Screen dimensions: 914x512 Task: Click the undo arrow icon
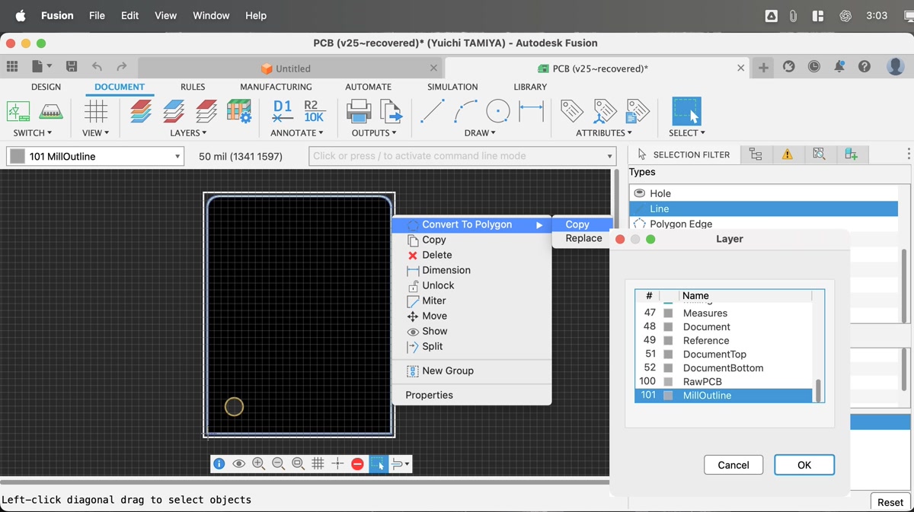pyautogui.click(x=97, y=67)
